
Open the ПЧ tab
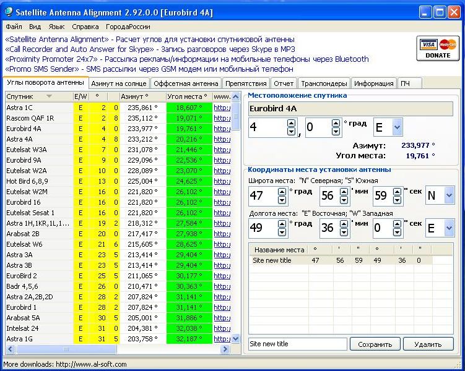409,83
